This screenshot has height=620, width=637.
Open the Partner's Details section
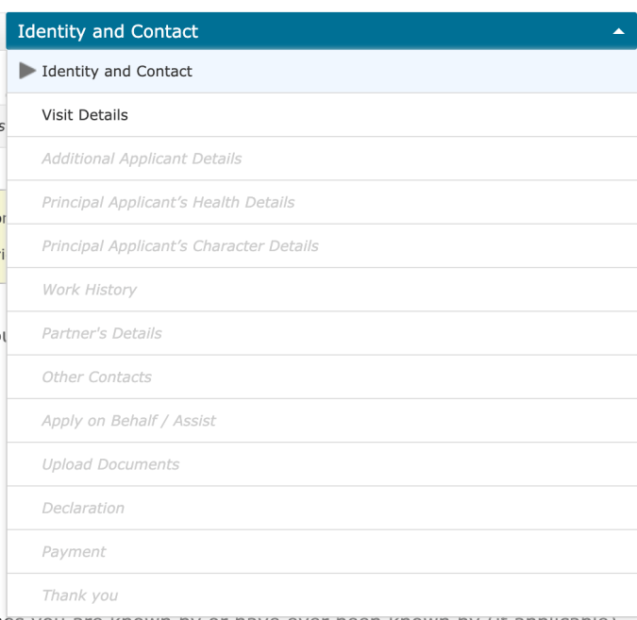point(102,333)
